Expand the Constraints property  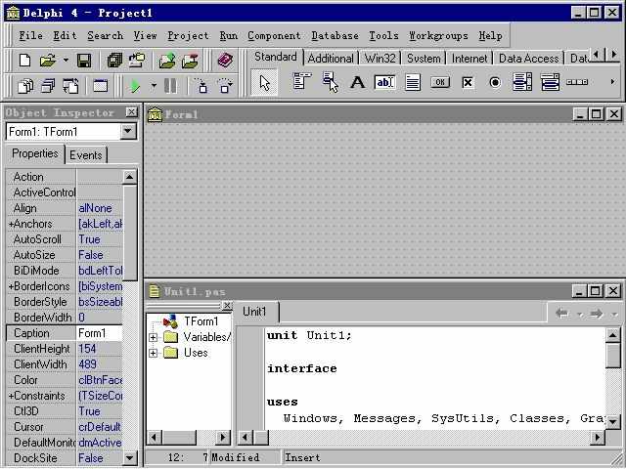pos(11,396)
